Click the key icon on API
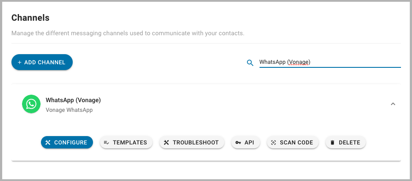The width and height of the screenshot is (412, 181). point(238,142)
